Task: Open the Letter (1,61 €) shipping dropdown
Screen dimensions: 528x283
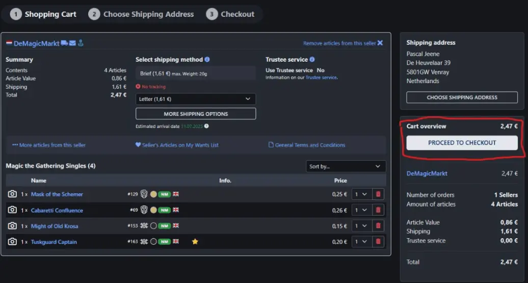Action: 196,99
